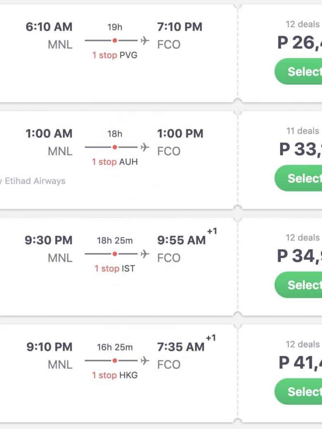The width and height of the screenshot is (322, 429).
Task: Click the 19h duration of the first flight
Action: [x=115, y=28]
